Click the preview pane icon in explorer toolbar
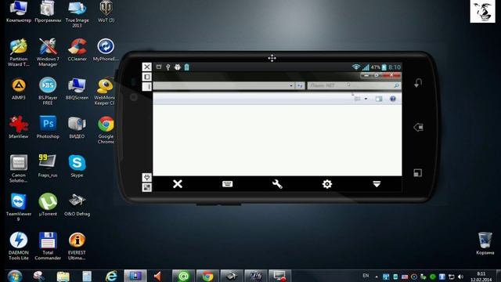The width and height of the screenshot is (501, 282). (x=379, y=99)
